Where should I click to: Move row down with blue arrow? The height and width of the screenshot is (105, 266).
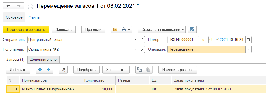click(49, 70)
